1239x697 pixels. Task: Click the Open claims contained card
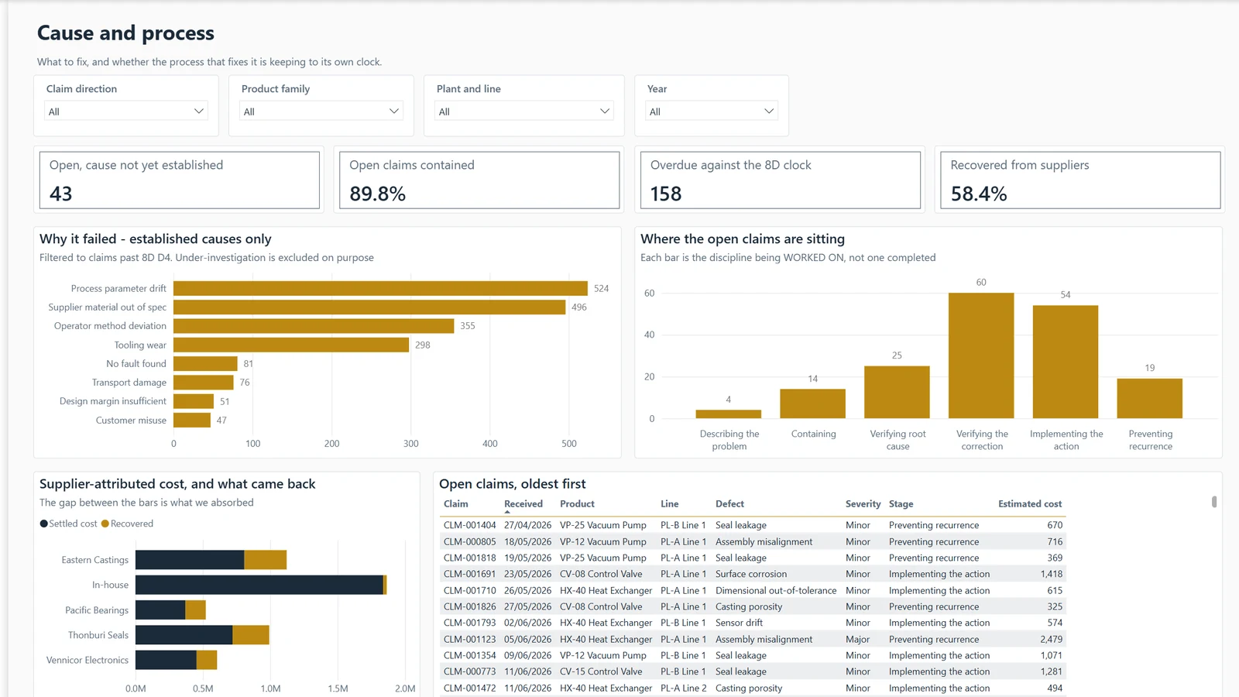coord(479,180)
